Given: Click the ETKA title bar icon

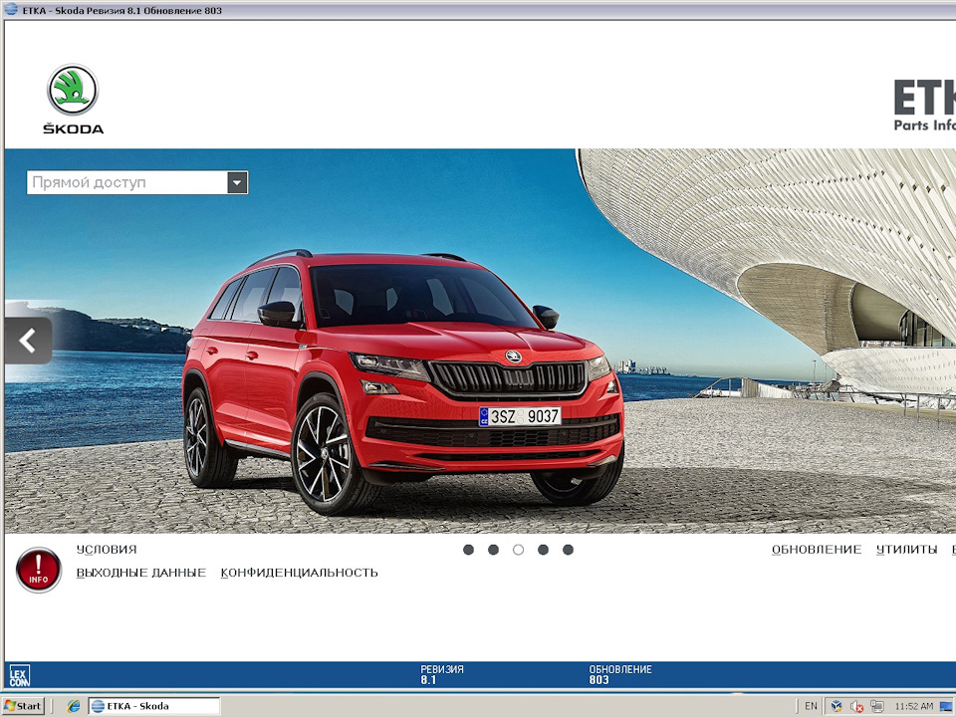Looking at the screenshot, I should click(x=11, y=9).
